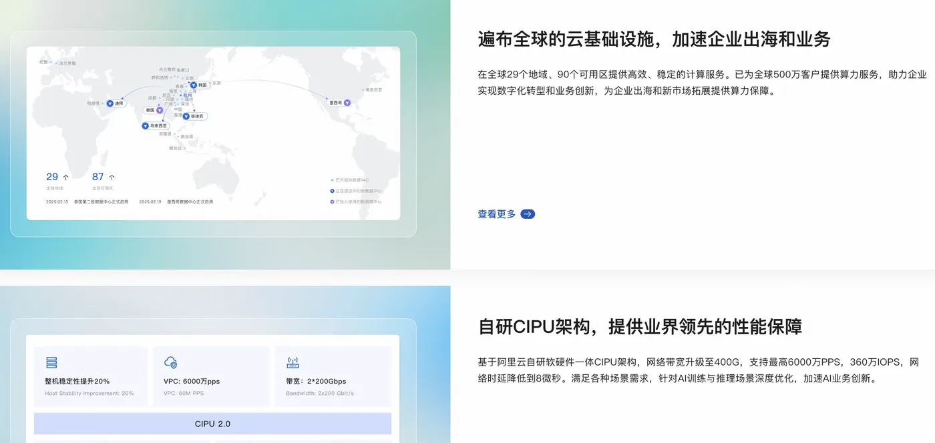Open the 泰国第二座数据中心正式启用 news item
The height and width of the screenshot is (443, 935).
tap(102, 201)
